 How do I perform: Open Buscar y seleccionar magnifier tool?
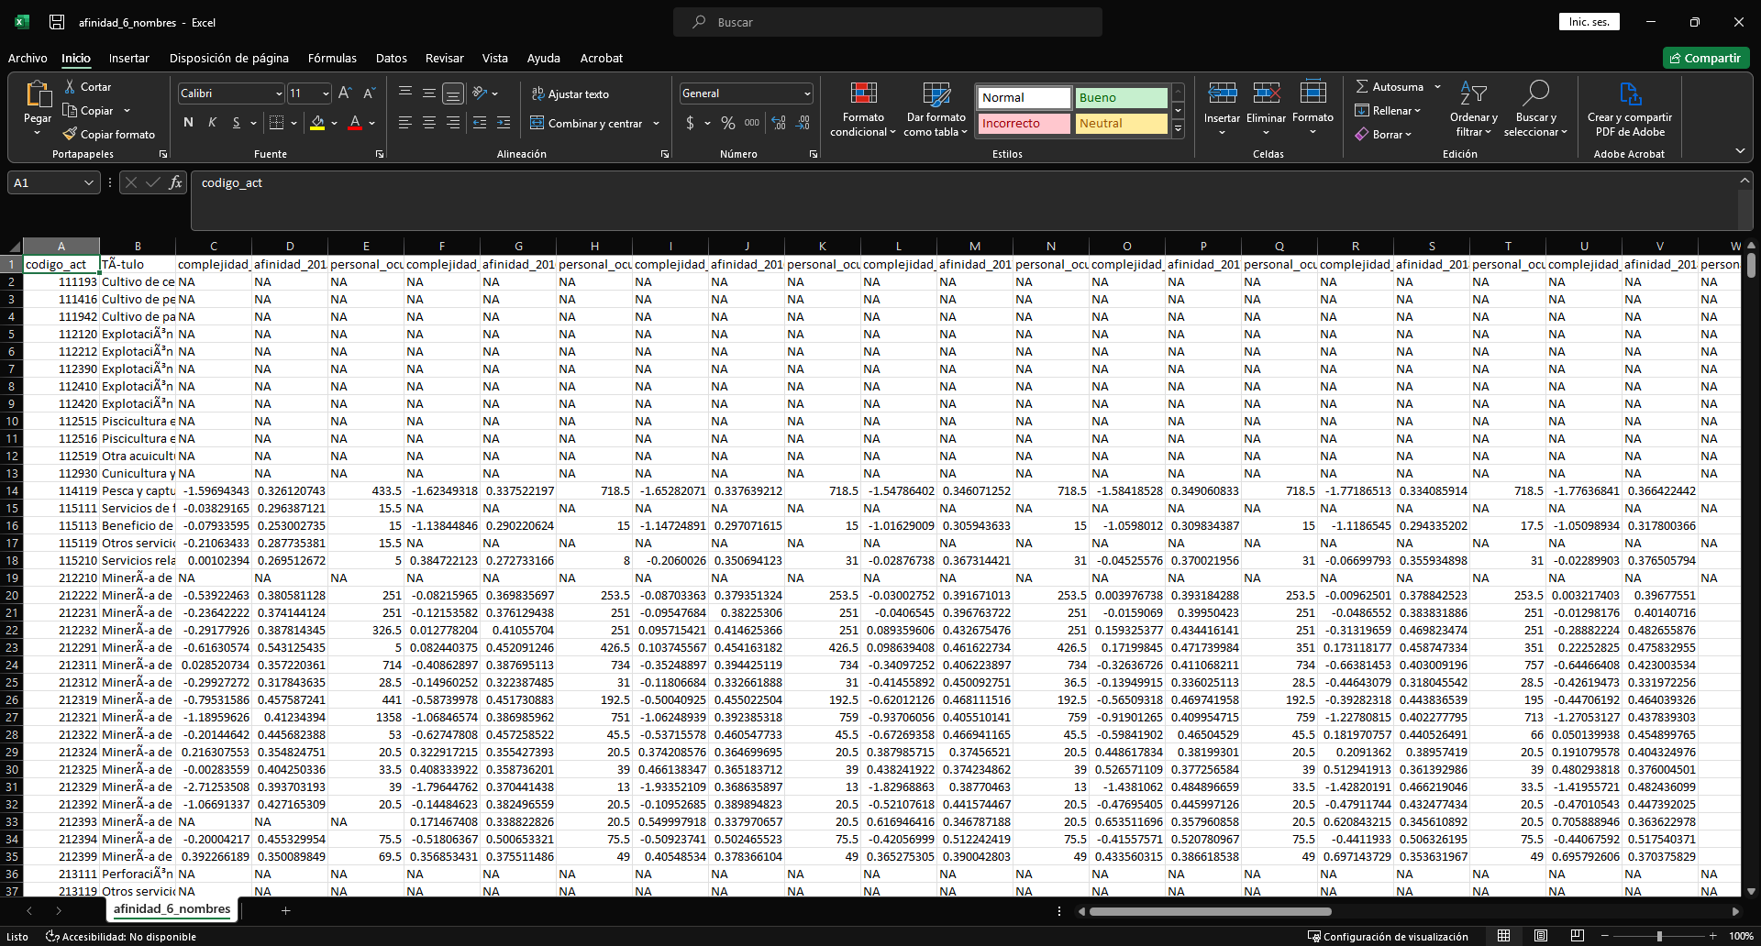click(1535, 94)
